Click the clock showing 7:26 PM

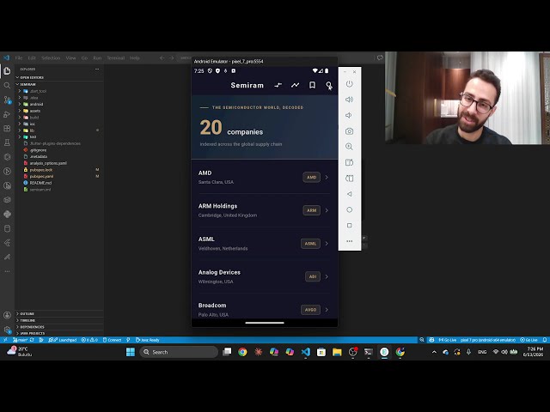pos(533,352)
